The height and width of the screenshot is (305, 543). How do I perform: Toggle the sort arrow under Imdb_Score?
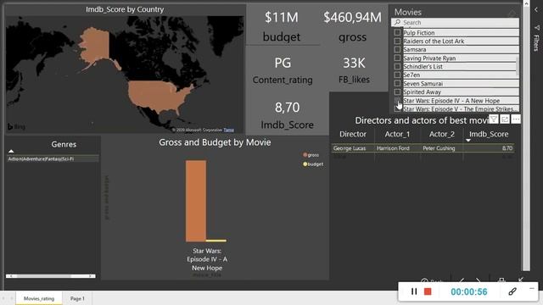coord(468,141)
